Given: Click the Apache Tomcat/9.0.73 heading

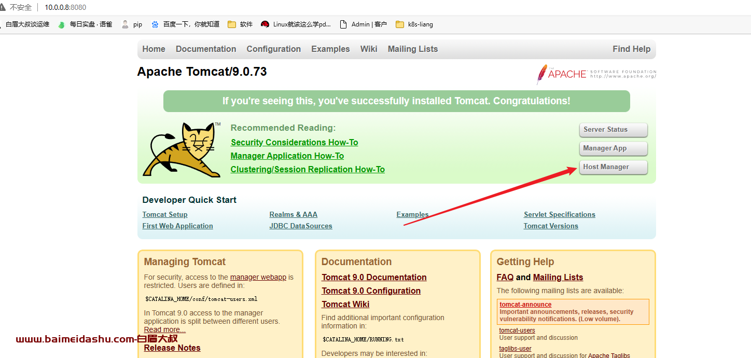Looking at the screenshot, I should 202,72.
